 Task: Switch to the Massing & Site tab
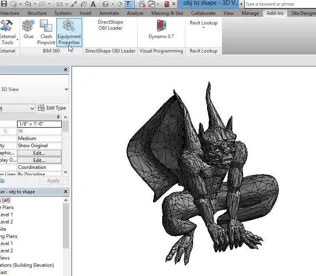(x=167, y=13)
